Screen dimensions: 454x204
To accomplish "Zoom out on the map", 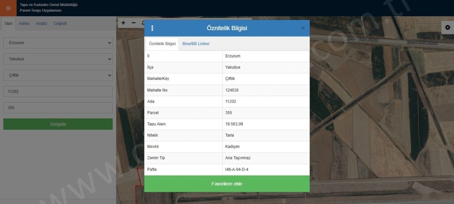I will click(x=134, y=23).
